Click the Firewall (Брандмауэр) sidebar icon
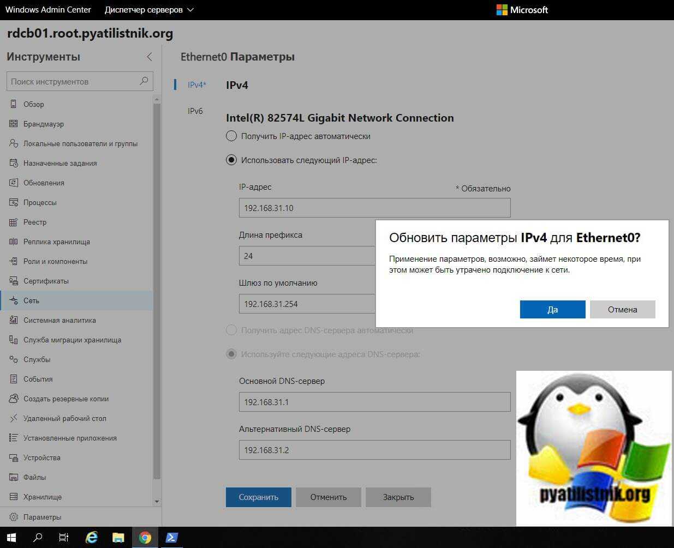Image resolution: width=674 pixels, height=548 pixels. point(14,124)
